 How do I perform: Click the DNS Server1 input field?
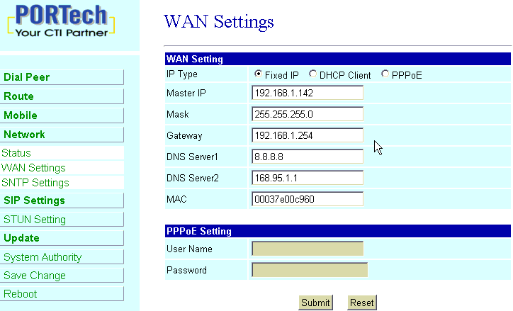point(308,157)
